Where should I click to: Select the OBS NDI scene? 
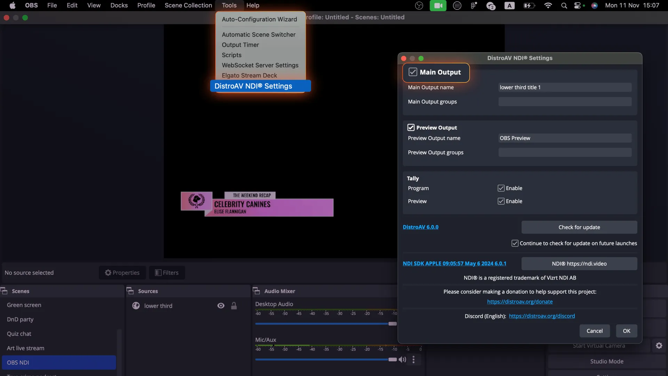(59, 362)
